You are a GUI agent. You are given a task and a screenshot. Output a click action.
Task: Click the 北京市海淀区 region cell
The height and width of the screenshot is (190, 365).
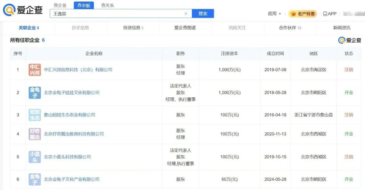314,70
